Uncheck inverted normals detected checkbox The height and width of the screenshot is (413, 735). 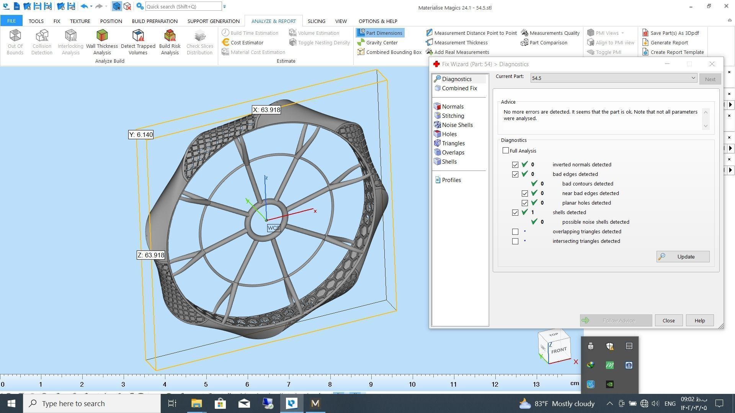pos(515,165)
